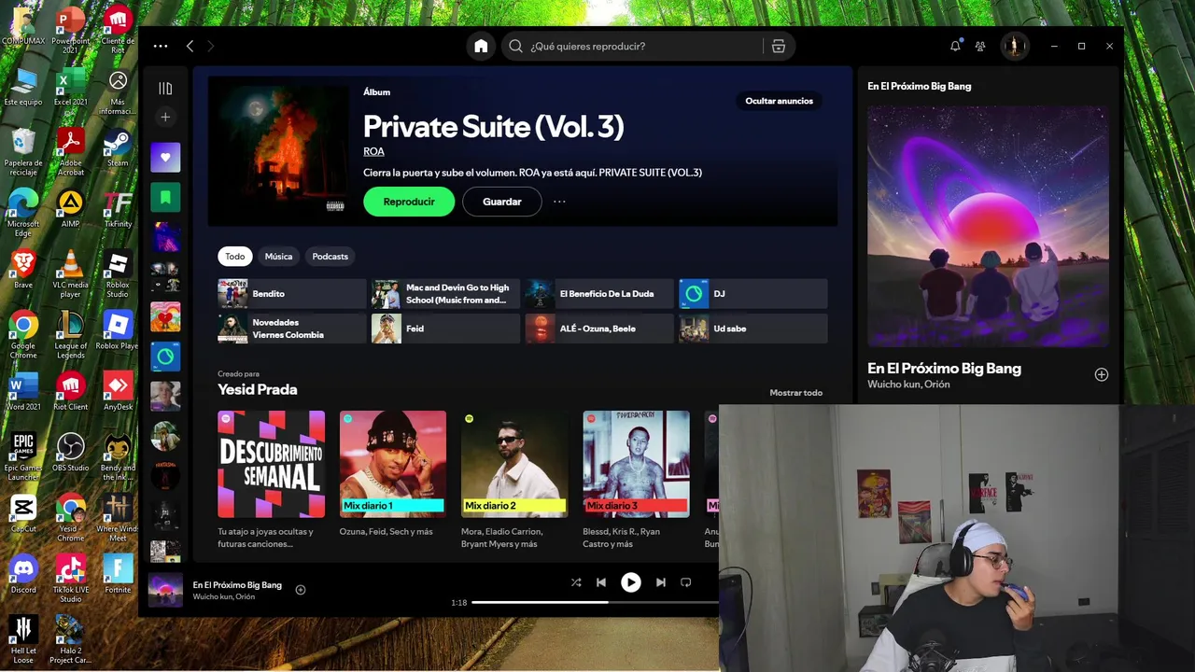Open Mac and Devin Go to High School
Viewport: 1195px width, 672px height.
tap(445, 294)
